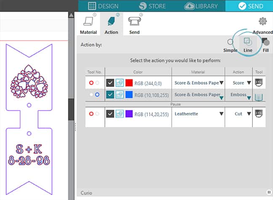Open the Leatherette material dropdown
This screenshot has height=200, width=273.
pyautogui.click(x=220, y=114)
